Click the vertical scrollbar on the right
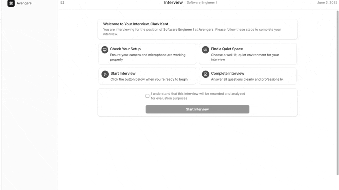339x190 pixels. point(337,91)
